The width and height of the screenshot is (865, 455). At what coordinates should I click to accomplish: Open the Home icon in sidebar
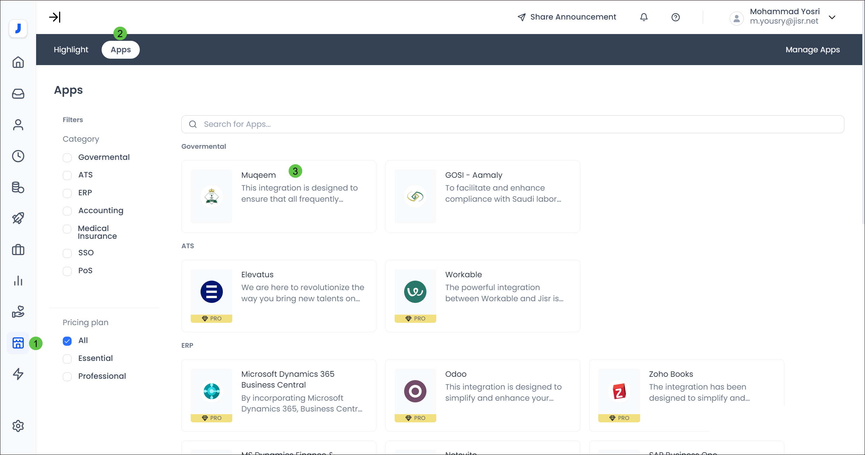click(18, 62)
